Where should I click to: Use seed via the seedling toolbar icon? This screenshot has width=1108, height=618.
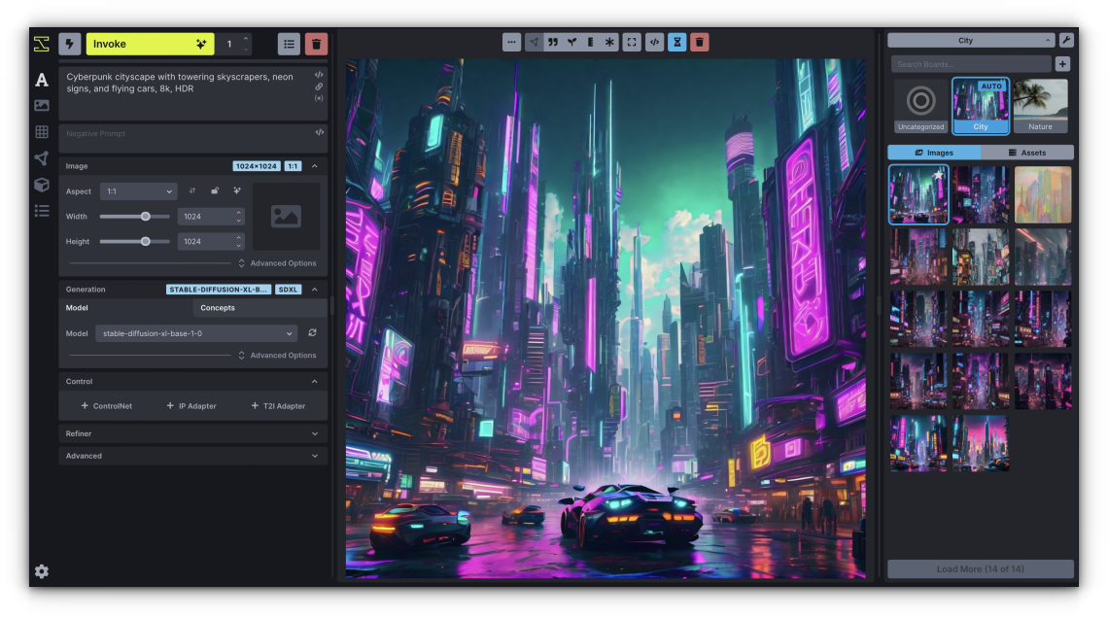coord(572,42)
